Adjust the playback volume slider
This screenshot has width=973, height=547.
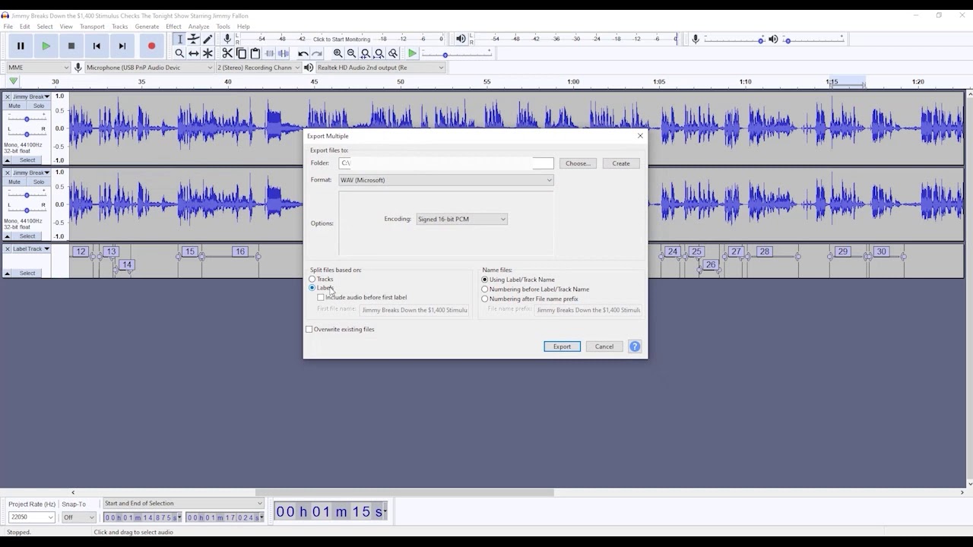click(815, 40)
